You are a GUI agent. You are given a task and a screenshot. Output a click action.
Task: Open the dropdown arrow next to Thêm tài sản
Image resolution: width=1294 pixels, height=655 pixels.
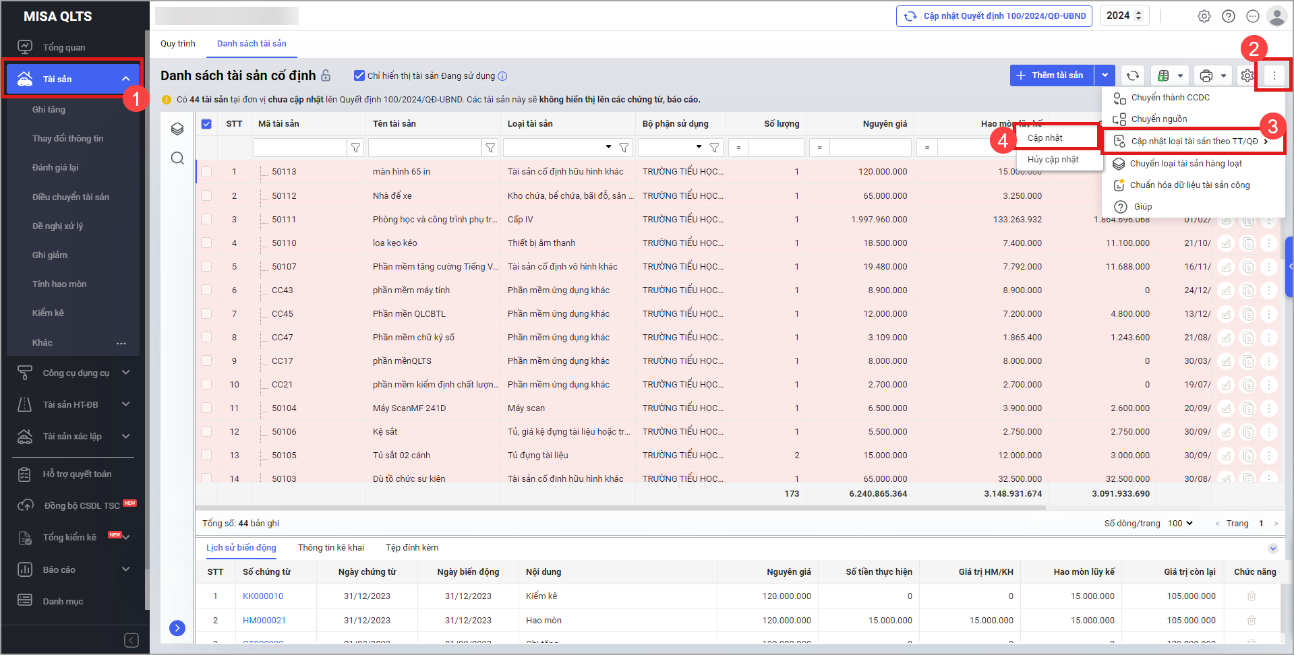[1105, 75]
